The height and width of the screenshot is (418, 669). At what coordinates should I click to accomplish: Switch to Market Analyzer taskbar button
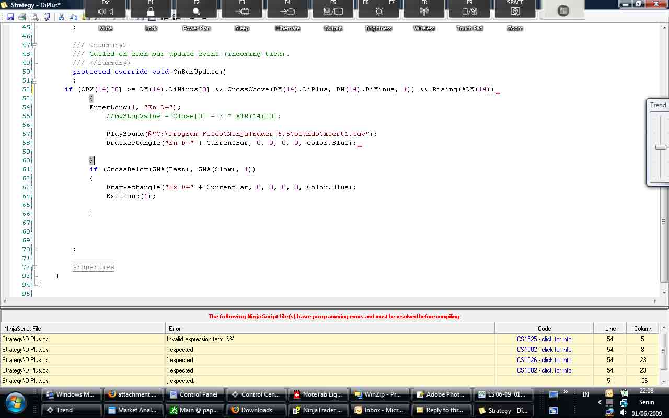click(x=132, y=410)
